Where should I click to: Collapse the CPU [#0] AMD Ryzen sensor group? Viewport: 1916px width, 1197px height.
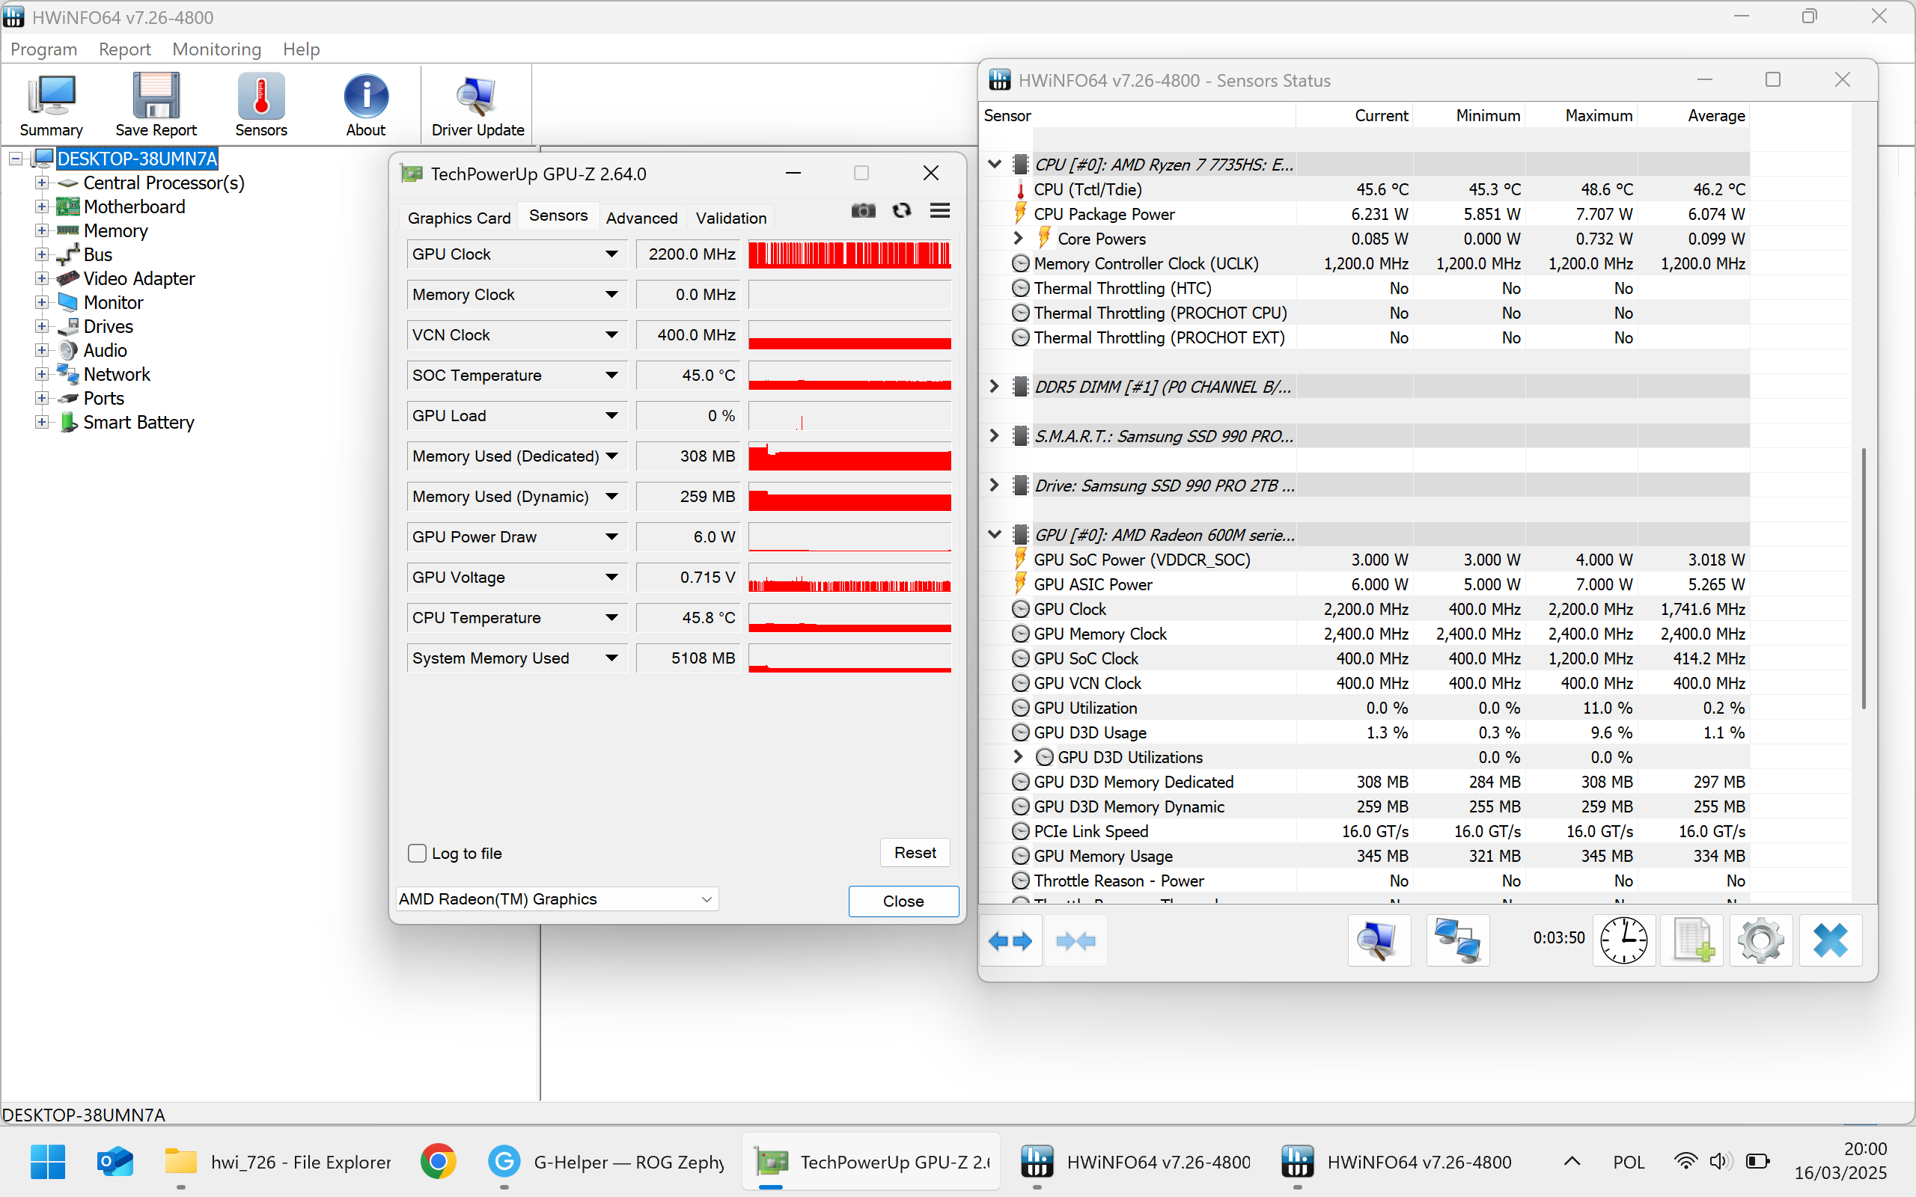(995, 165)
